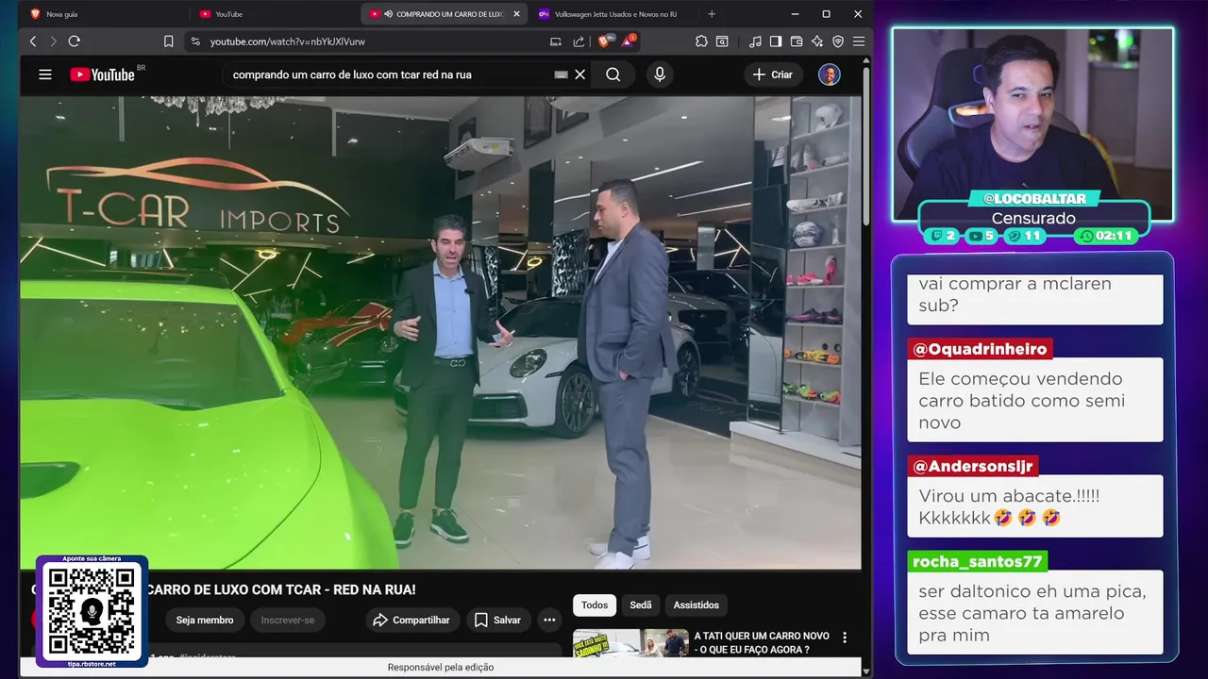Bookmark this page with the bookmark icon
This screenshot has width=1208, height=679.
(x=169, y=41)
